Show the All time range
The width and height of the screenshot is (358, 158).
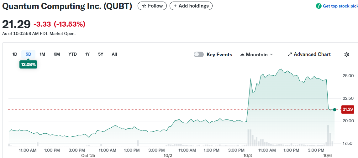(x=114, y=54)
